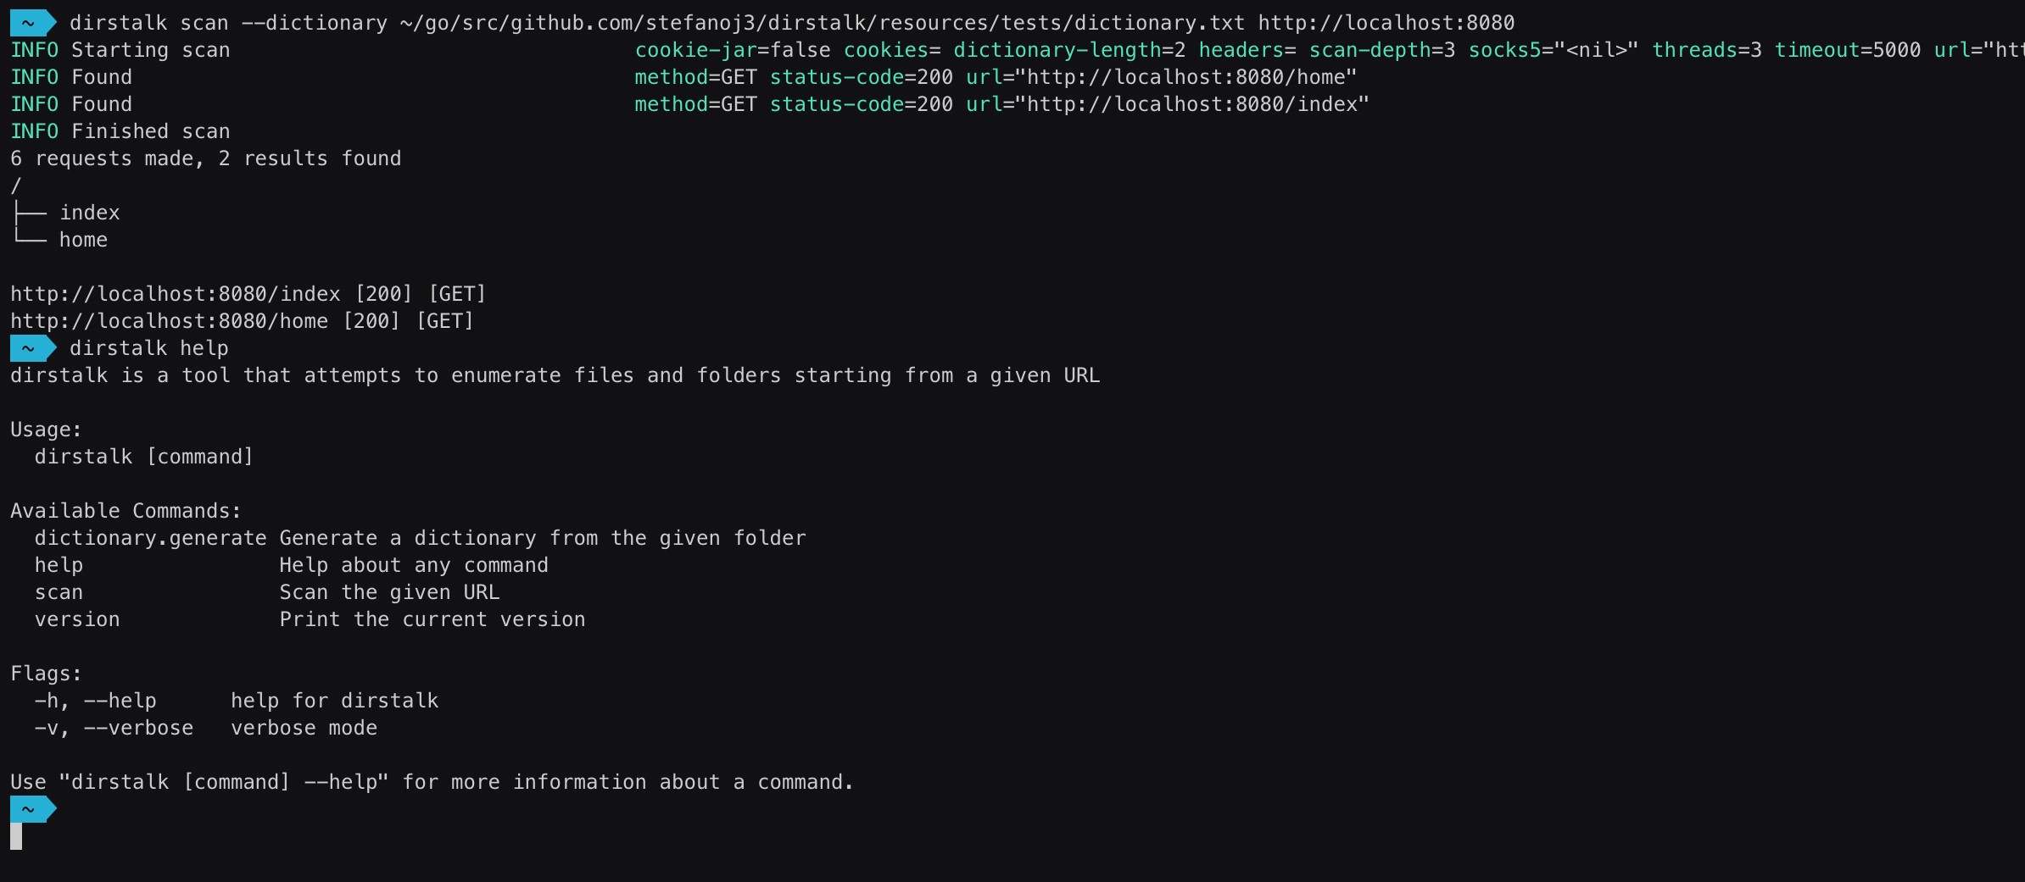Open the http://localhost:8080/home result URL
Image resolution: width=2025 pixels, height=882 pixels.
point(170,321)
